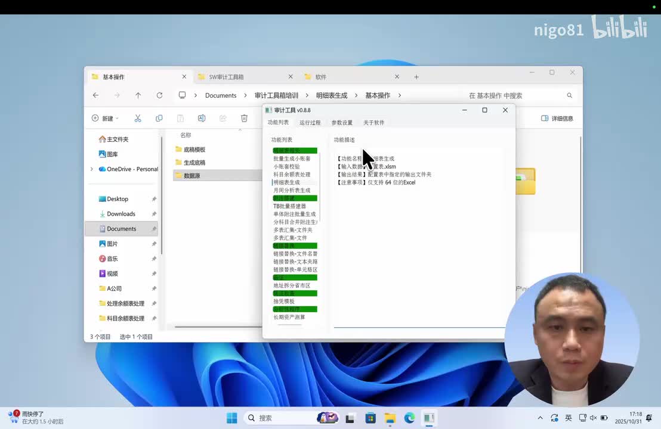
Task: Select 地址拆分省市区 in function list
Action: [292, 285]
